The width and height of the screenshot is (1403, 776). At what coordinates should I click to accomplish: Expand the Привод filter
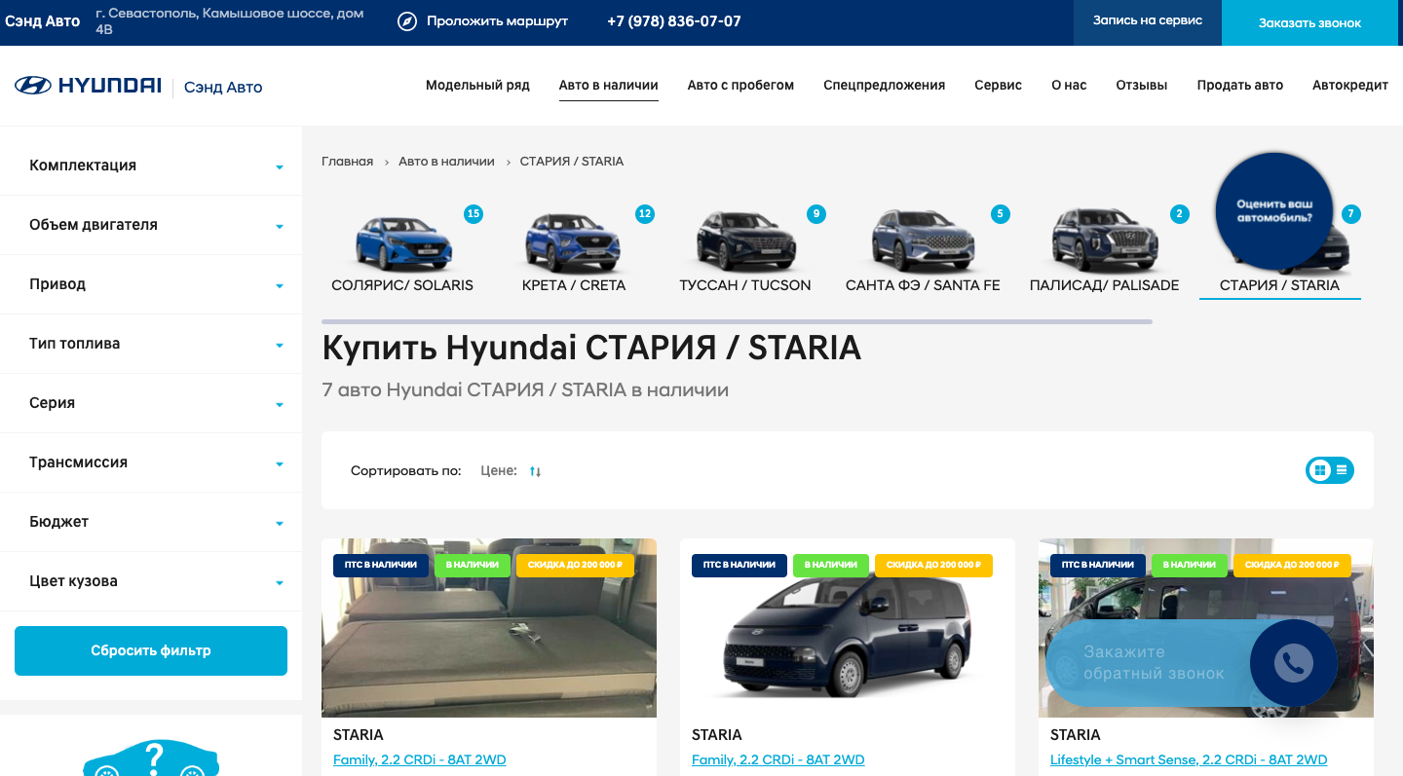pyautogui.click(x=151, y=284)
